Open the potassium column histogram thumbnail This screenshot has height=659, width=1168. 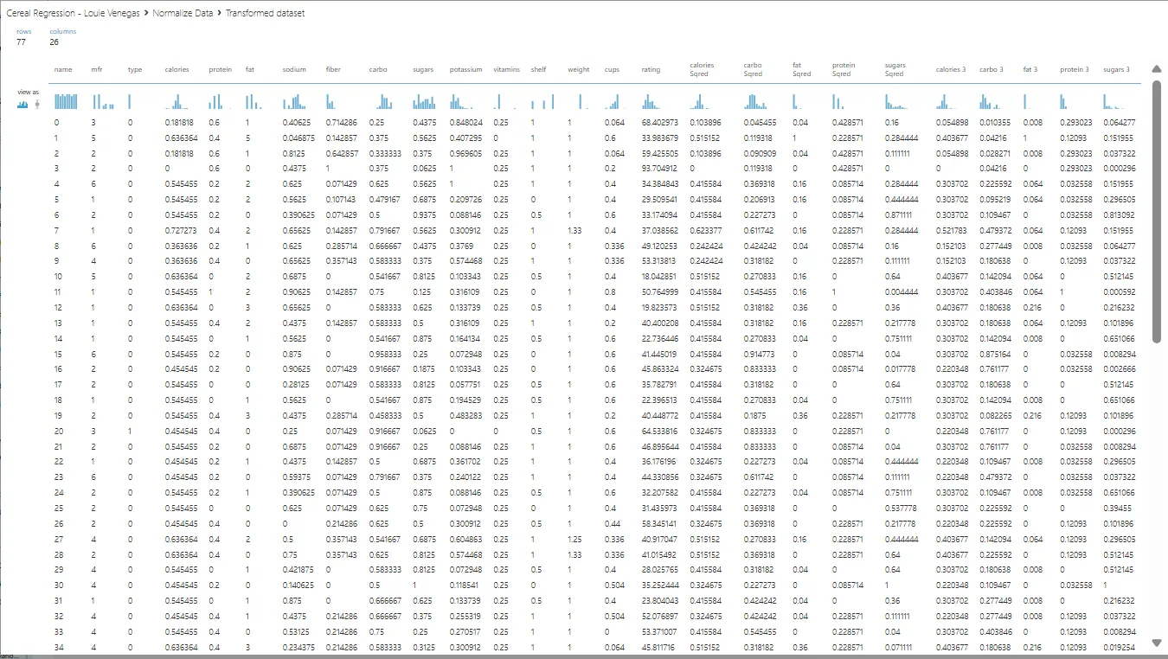click(462, 101)
